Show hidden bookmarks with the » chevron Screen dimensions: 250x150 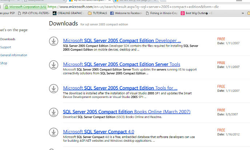click(x=243, y=13)
